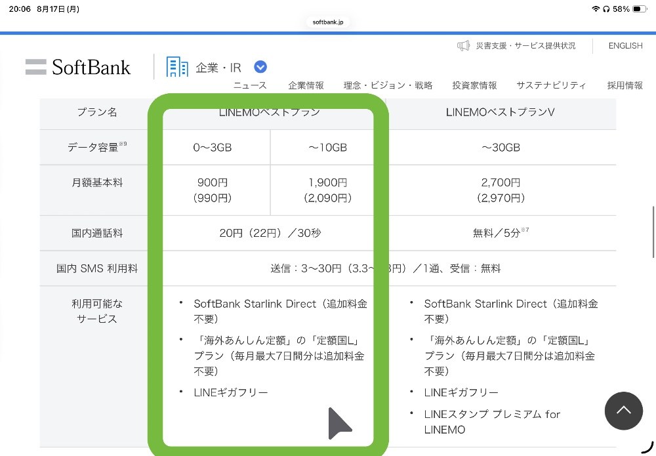Click the 国内 SMS 利用料 row label
The width and height of the screenshot is (656, 456).
point(97,268)
